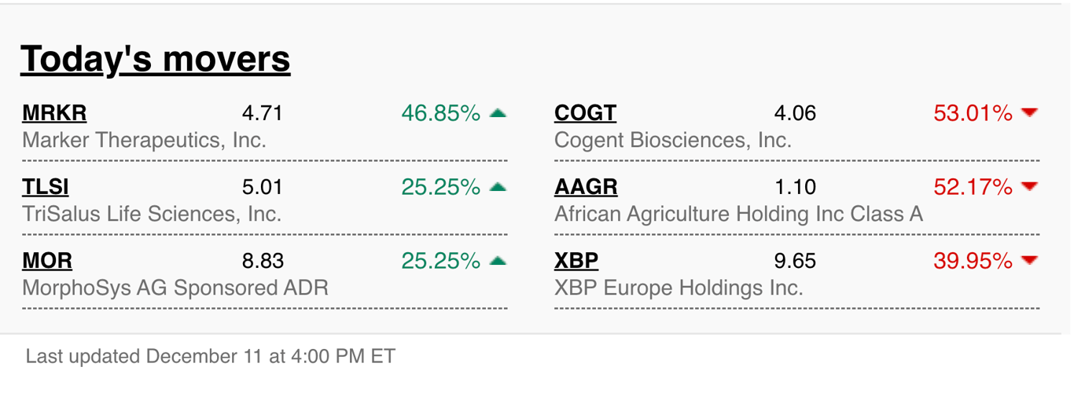Click the Marker Therapeutics, Inc. company name
Screen dimensions: 1074x400
(145, 140)
